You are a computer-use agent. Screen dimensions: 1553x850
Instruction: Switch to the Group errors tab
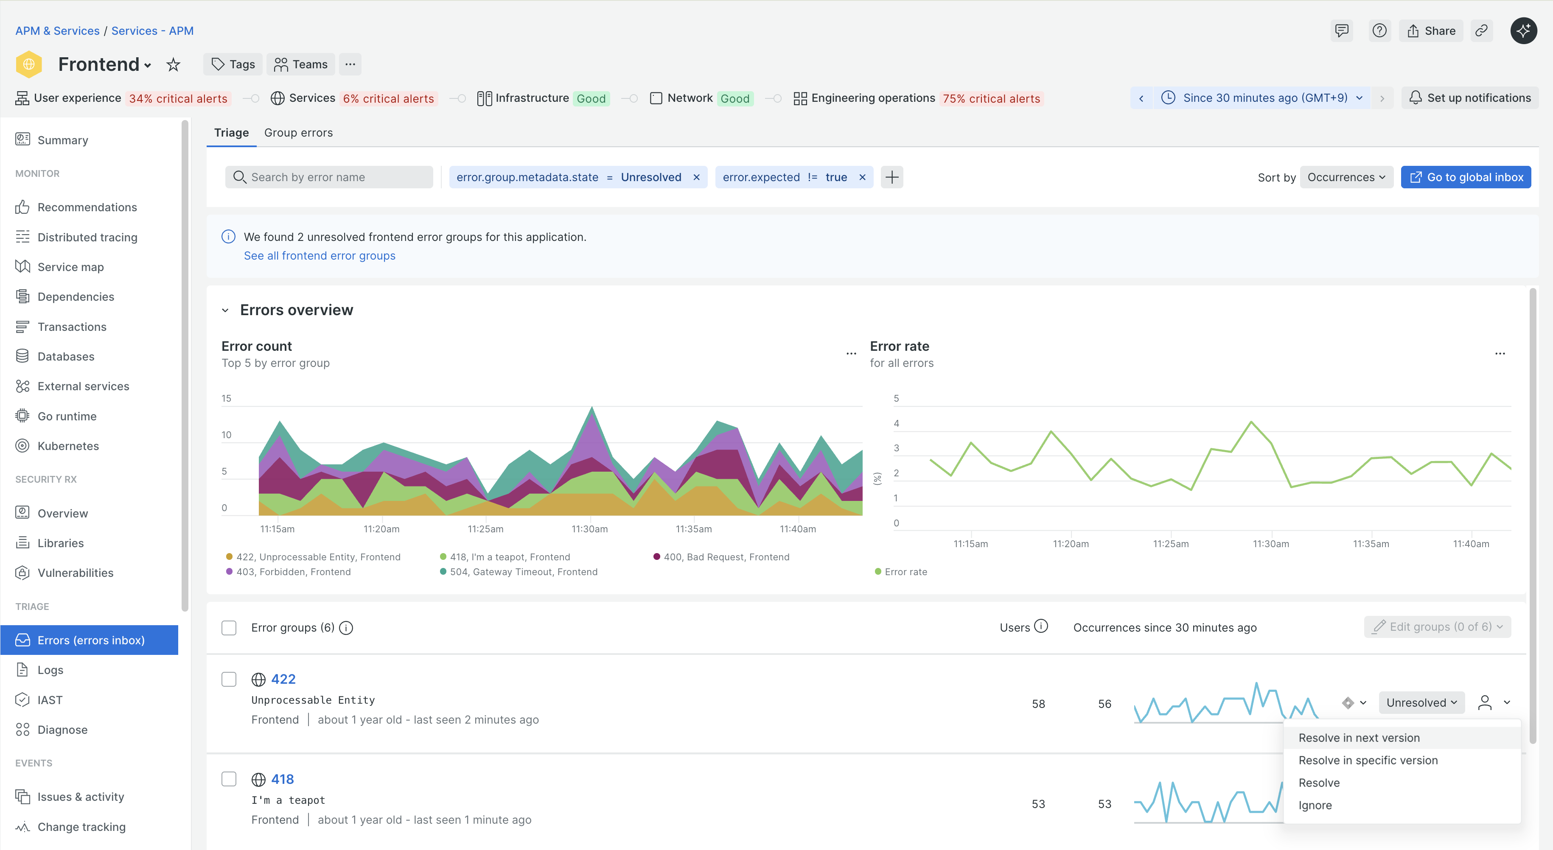(x=298, y=133)
